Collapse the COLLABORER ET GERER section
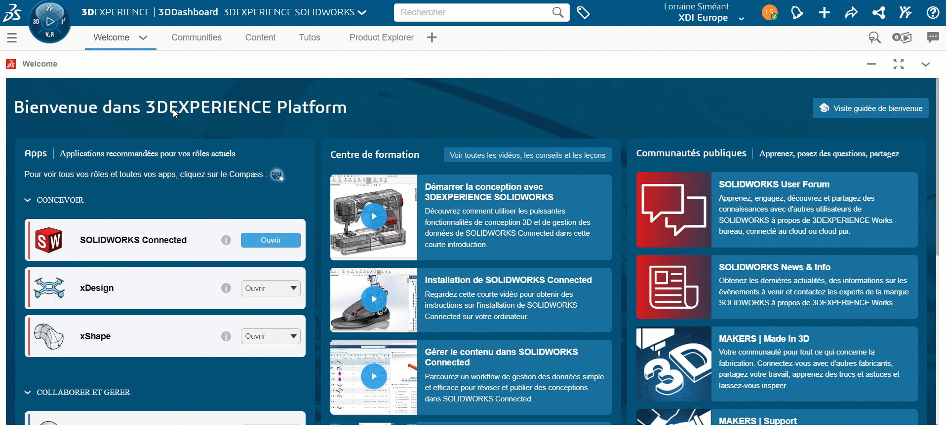 [28, 393]
